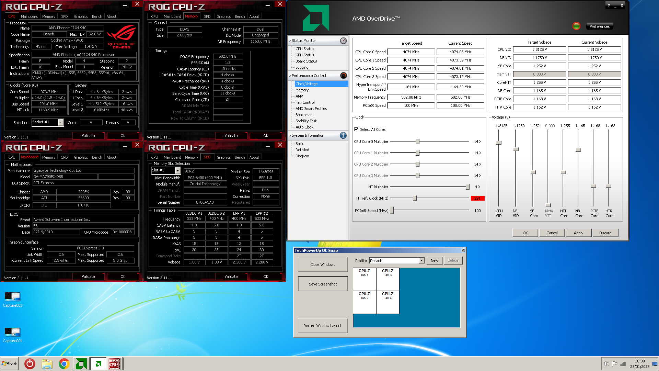Click the clock in system tray
Viewport: 659px width, 371px height.
point(639,364)
